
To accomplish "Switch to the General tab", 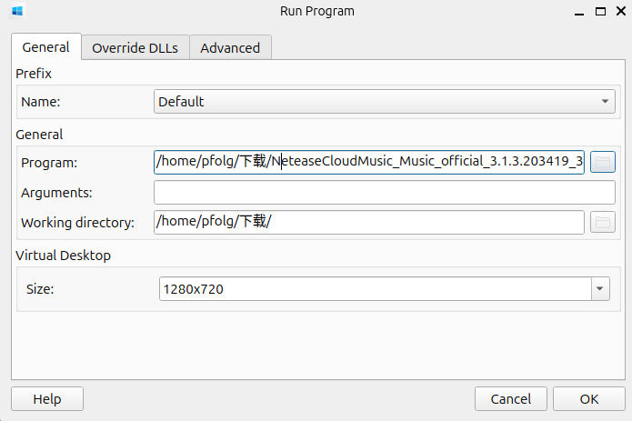I will point(45,47).
